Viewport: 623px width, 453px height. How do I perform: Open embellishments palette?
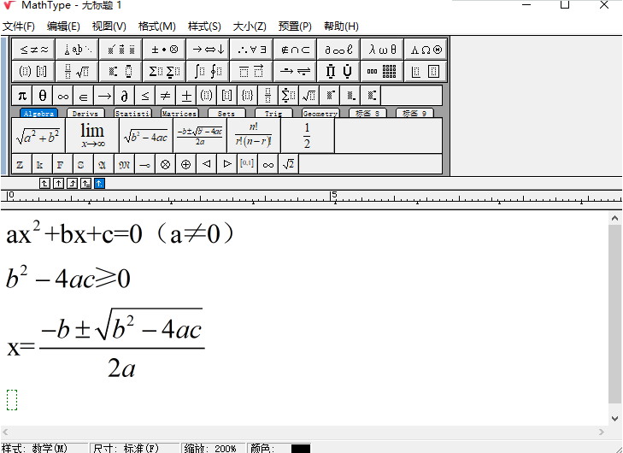pos(121,50)
